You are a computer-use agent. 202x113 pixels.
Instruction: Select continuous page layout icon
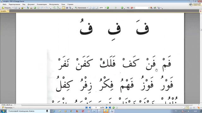click(x=187, y=108)
